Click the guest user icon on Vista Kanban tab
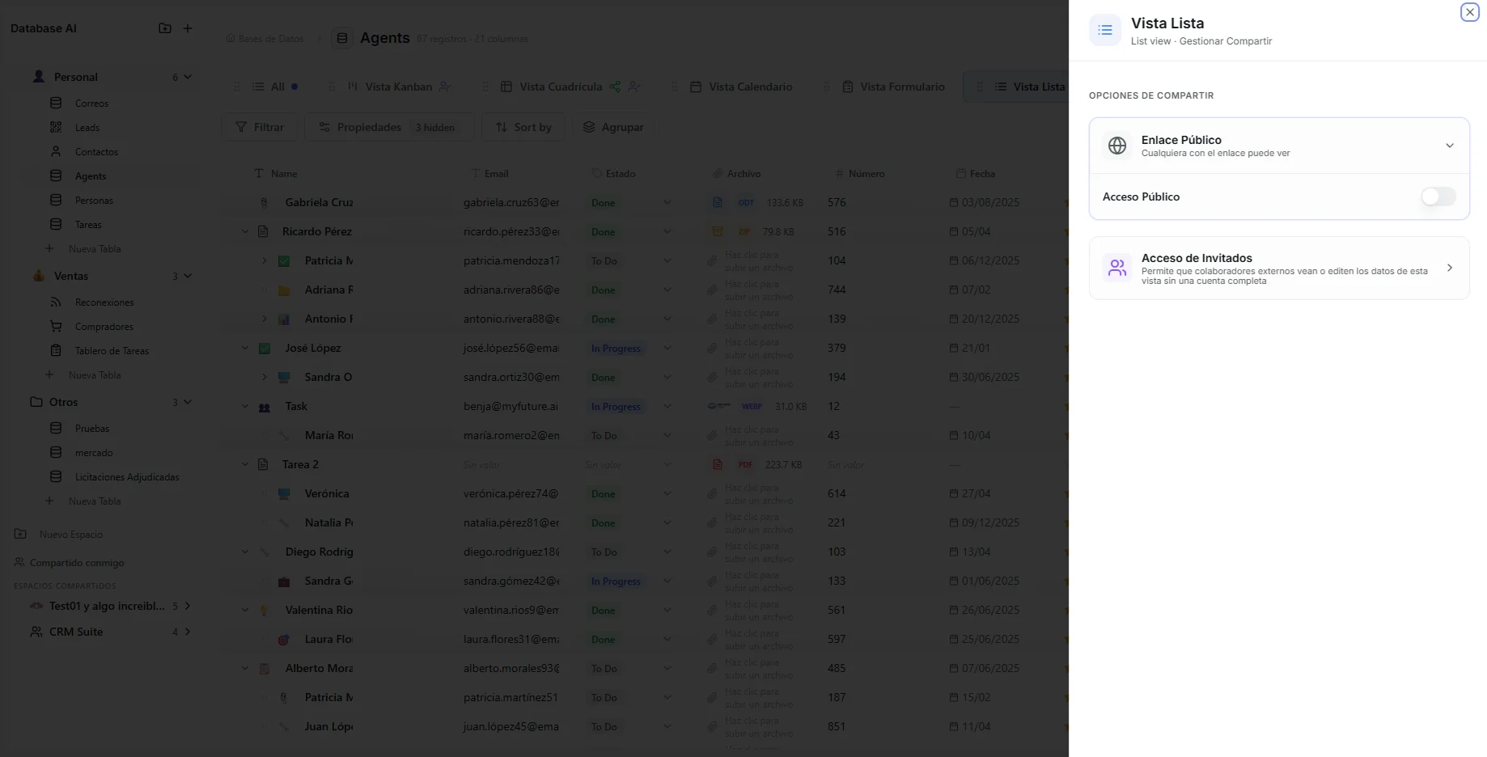 [445, 87]
